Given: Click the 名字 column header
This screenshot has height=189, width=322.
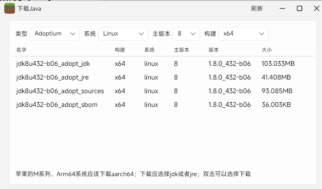Looking at the screenshot, I should click(x=21, y=50).
